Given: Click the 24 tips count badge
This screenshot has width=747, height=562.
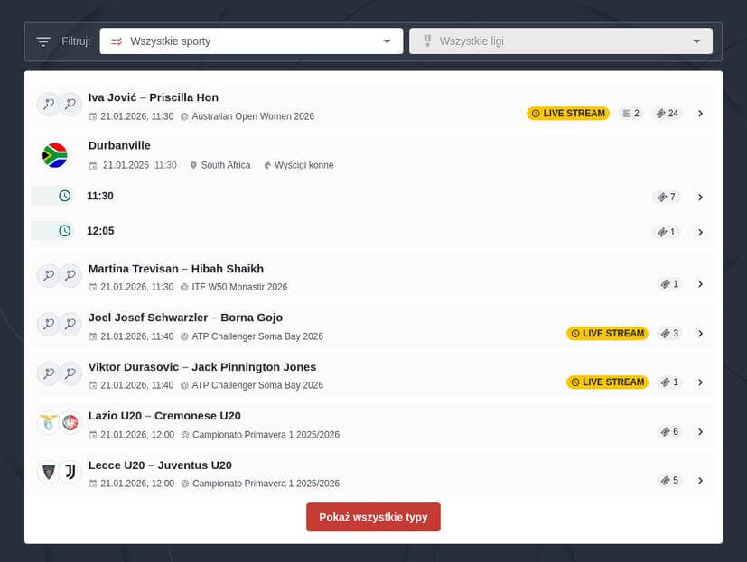Looking at the screenshot, I should pyautogui.click(x=668, y=114).
